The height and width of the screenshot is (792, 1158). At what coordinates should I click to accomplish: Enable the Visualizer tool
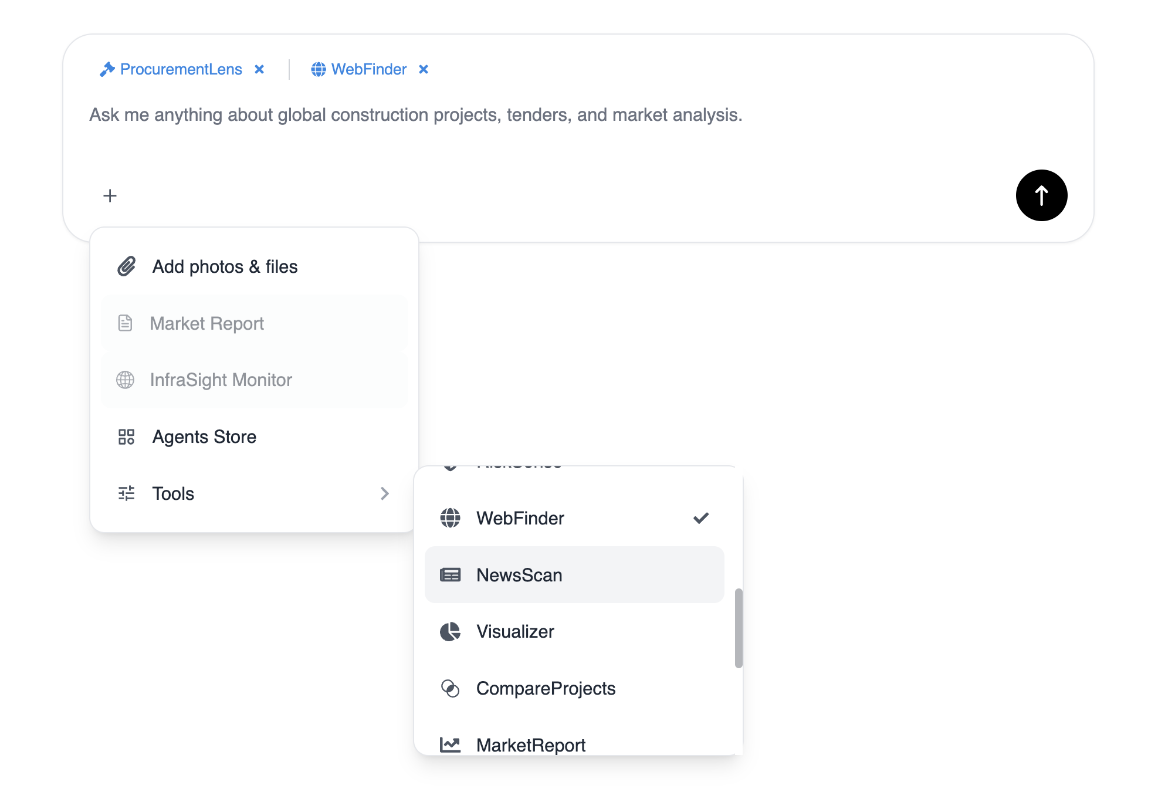pyautogui.click(x=574, y=632)
